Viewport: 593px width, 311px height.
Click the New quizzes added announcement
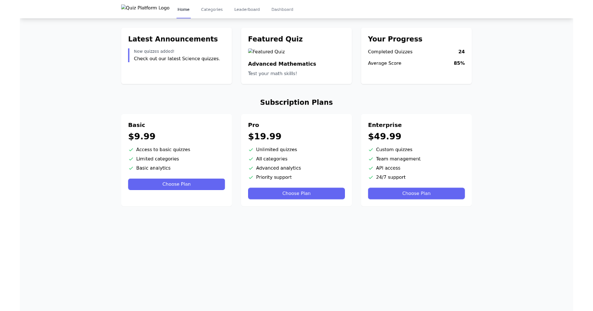(x=154, y=51)
